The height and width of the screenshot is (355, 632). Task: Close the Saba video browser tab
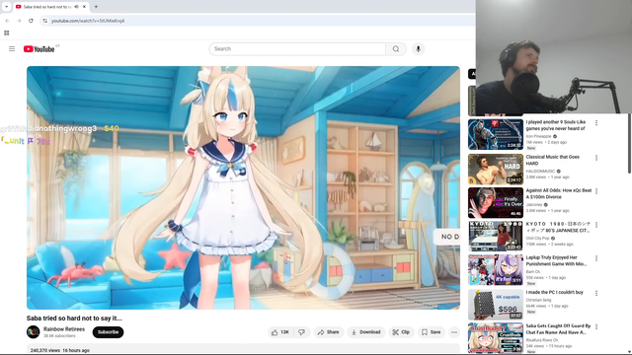tap(84, 7)
